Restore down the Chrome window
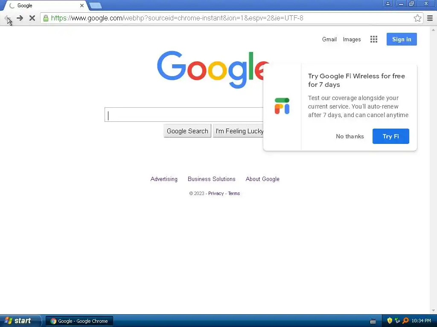This screenshot has width=437, height=327. click(x=411, y=3)
